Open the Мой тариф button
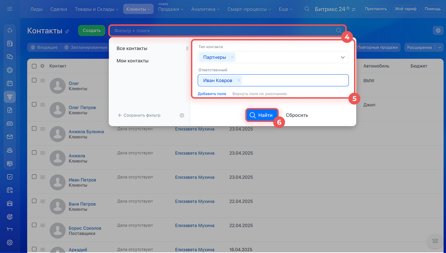The width and height of the screenshot is (446, 253). click(x=406, y=9)
